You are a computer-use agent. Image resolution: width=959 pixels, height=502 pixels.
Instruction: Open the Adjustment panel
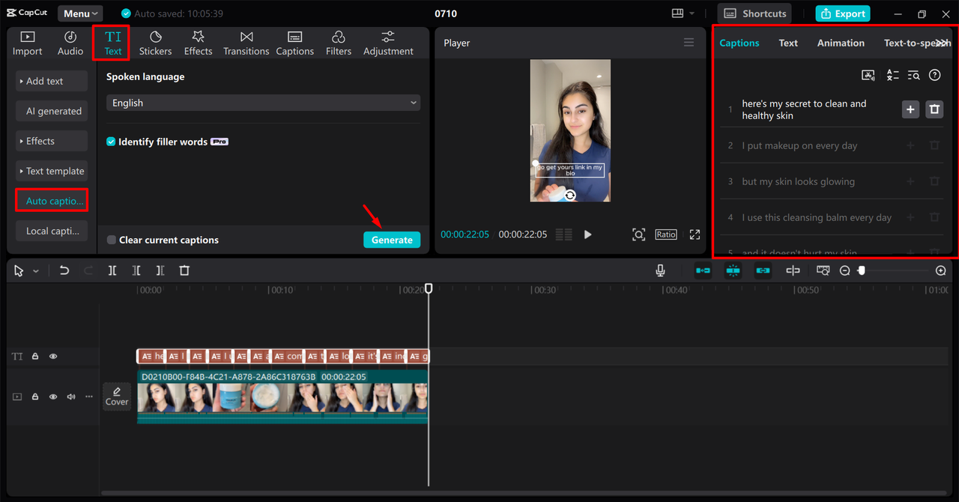point(388,43)
